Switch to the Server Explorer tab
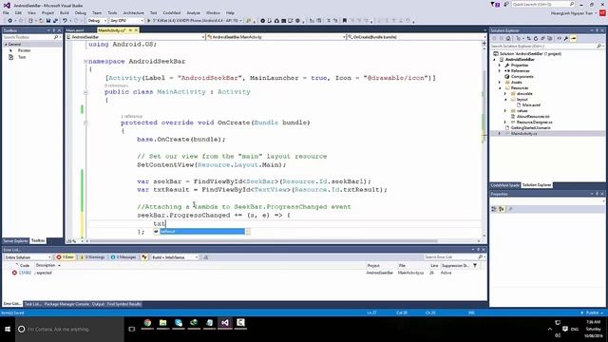This screenshot has width=608, height=342. tap(15, 240)
